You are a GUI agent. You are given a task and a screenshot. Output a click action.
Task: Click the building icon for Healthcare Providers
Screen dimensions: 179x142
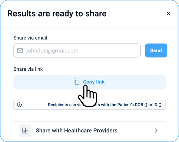[x=25, y=130]
